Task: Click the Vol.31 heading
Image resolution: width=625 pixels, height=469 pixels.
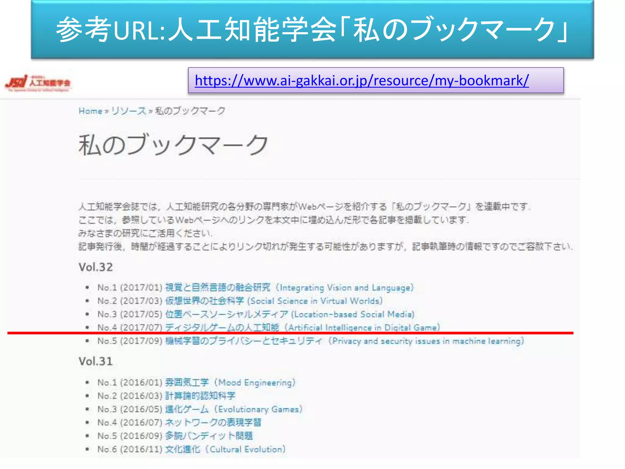Action: coord(96,362)
